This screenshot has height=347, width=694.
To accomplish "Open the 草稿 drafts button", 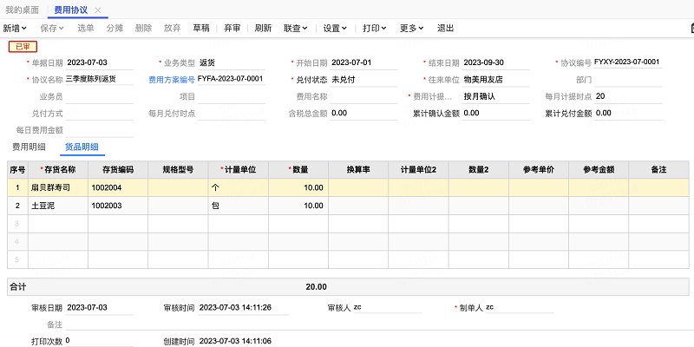I will tap(200, 28).
